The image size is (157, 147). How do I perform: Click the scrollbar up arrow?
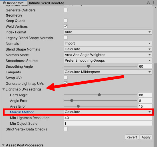point(155,8)
